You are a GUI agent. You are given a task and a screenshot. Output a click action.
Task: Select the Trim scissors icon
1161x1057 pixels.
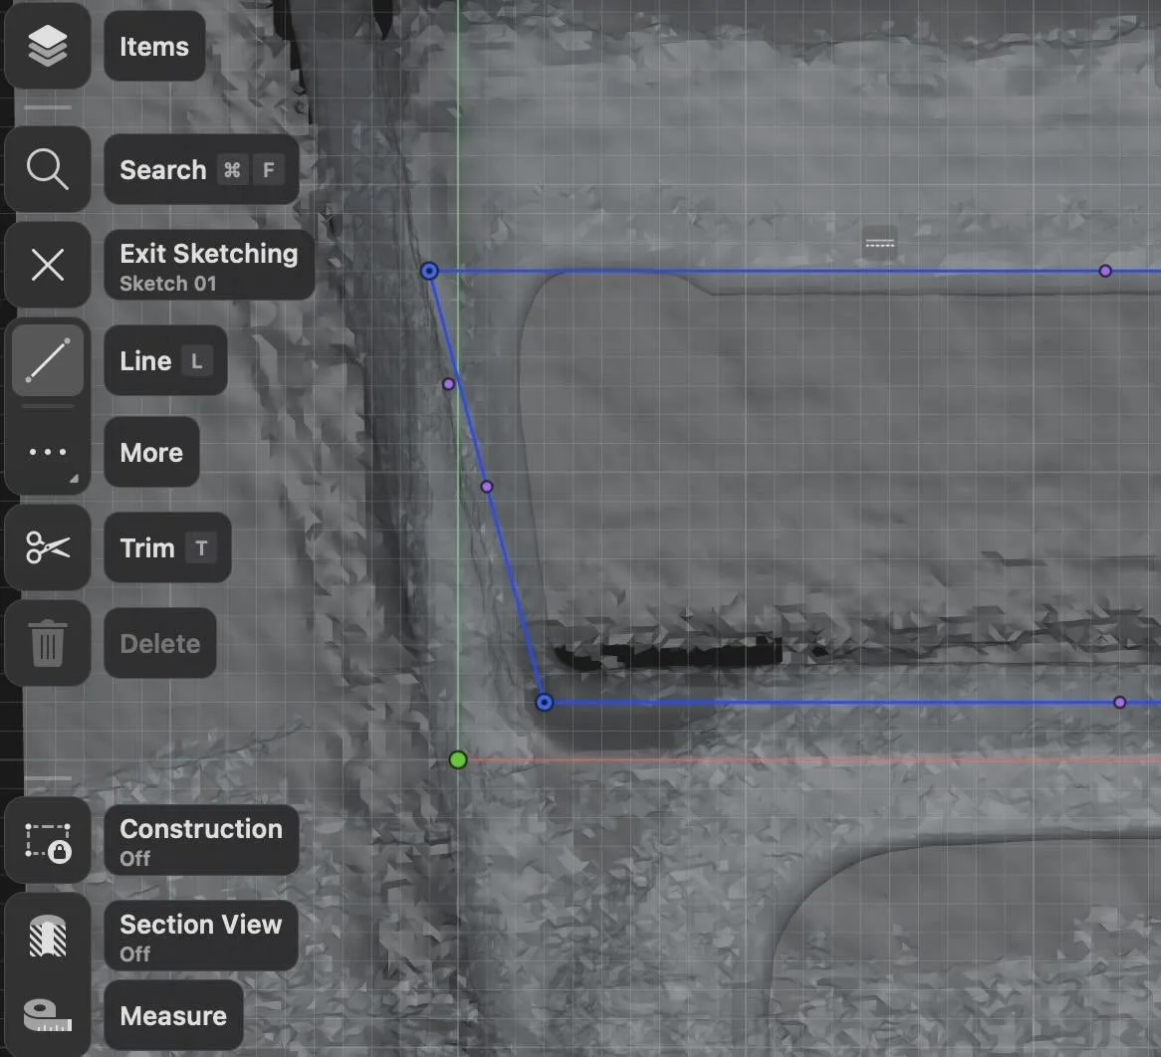(x=48, y=547)
